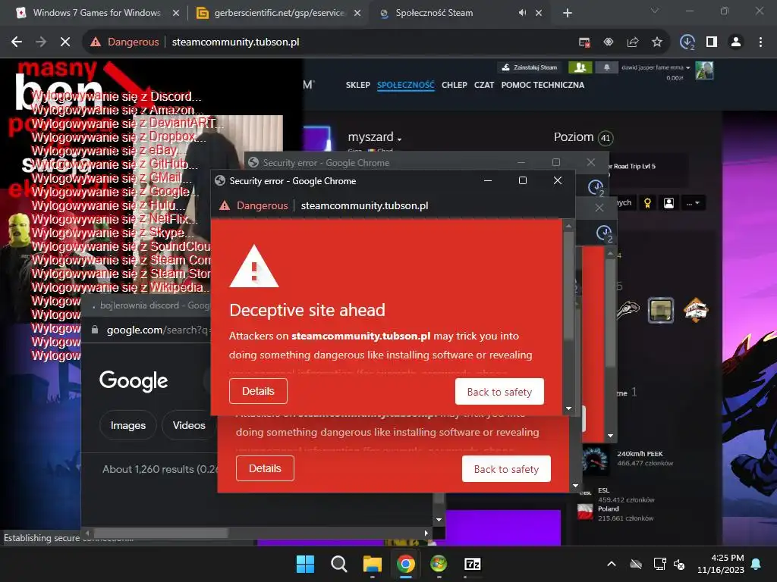
Task: Click the front popup's steamcommunity.tubson.pl address
Action: [x=364, y=205]
